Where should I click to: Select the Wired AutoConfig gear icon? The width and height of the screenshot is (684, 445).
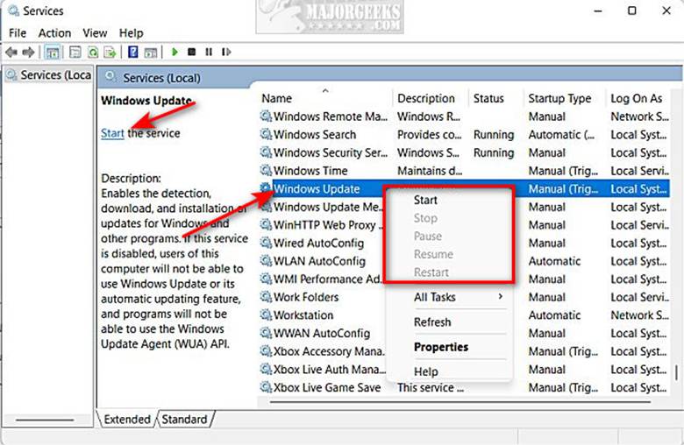266,243
